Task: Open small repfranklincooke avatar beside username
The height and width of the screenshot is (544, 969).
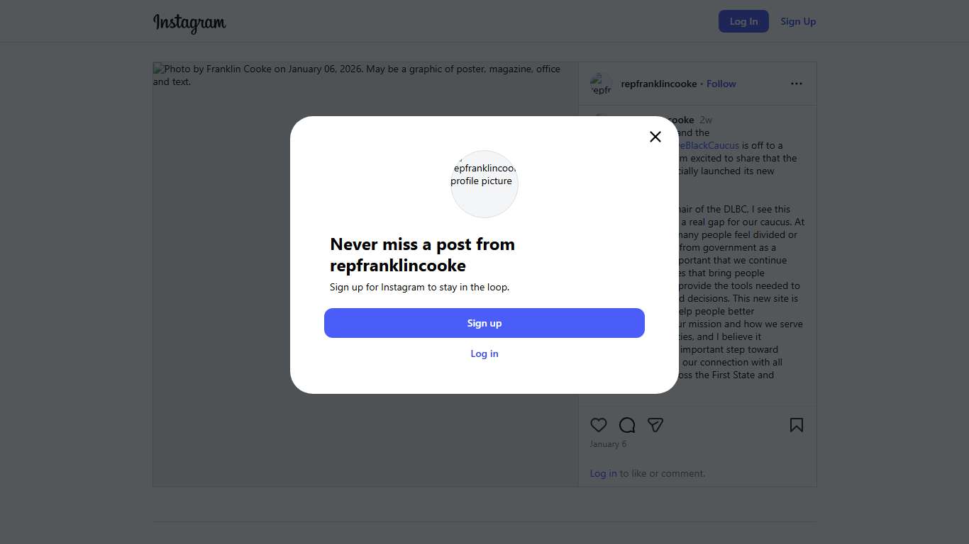Action: coord(601,84)
